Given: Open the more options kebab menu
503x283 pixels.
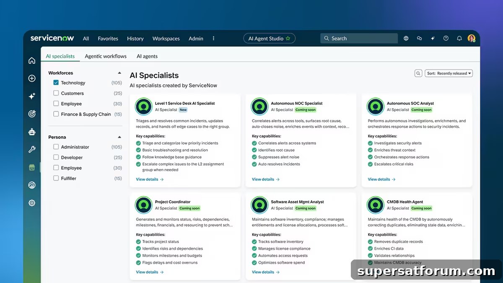Looking at the screenshot, I should tap(213, 38).
